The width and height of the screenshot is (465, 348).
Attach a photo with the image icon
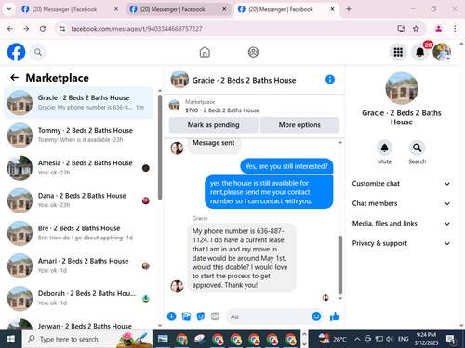[186, 316]
